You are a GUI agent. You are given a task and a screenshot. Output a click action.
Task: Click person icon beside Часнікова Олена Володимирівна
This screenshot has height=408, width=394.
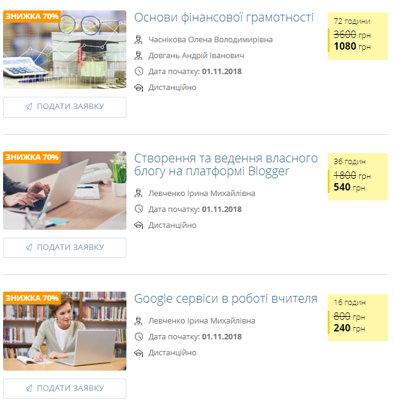tap(139, 40)
